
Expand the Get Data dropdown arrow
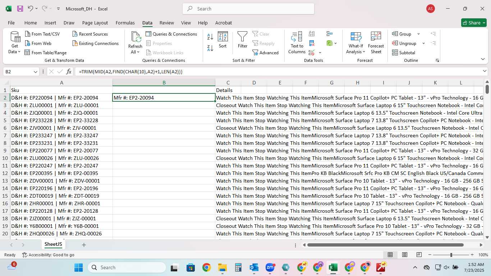[19, 52]
